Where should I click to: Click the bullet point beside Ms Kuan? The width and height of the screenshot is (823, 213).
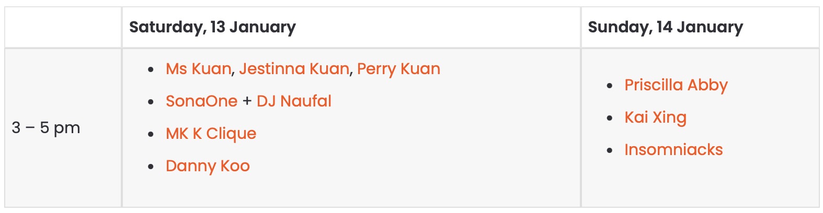(x=151, y=69)
